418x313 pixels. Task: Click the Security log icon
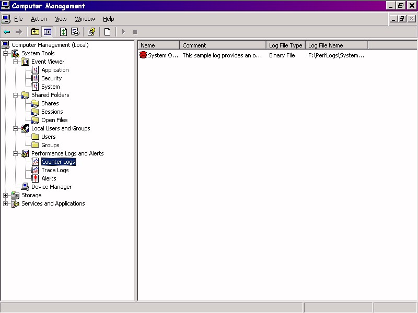(x=35, y=78)
